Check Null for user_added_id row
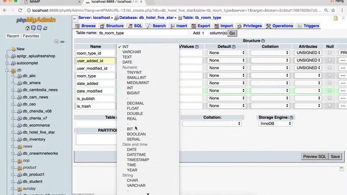Screen dimensions: 347x195 tap(330, 60)
